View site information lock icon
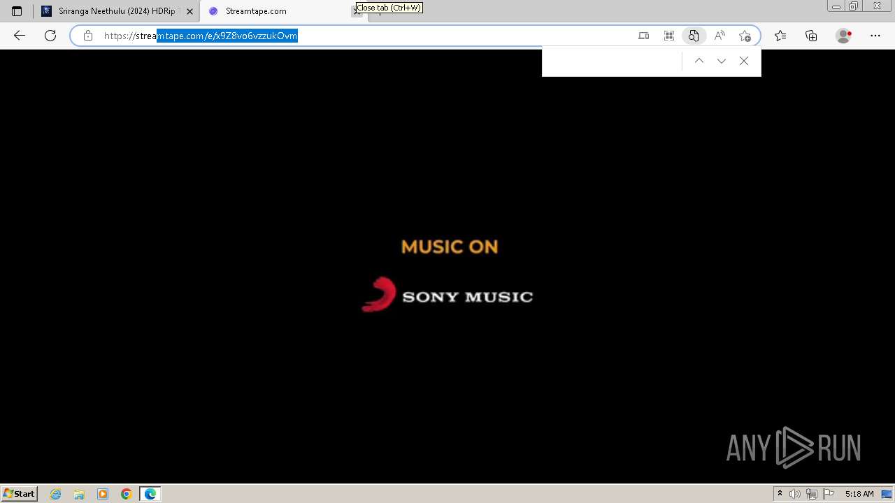 [x=88, y=36]
